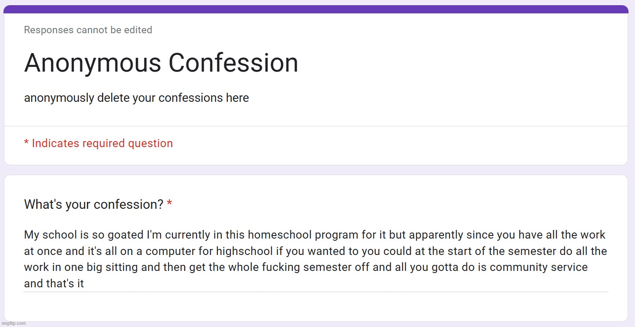Viewport: 635px width, 327px height.
Task: Click the "Indicates required question" notice text
Action: click(x=102, y=143)
